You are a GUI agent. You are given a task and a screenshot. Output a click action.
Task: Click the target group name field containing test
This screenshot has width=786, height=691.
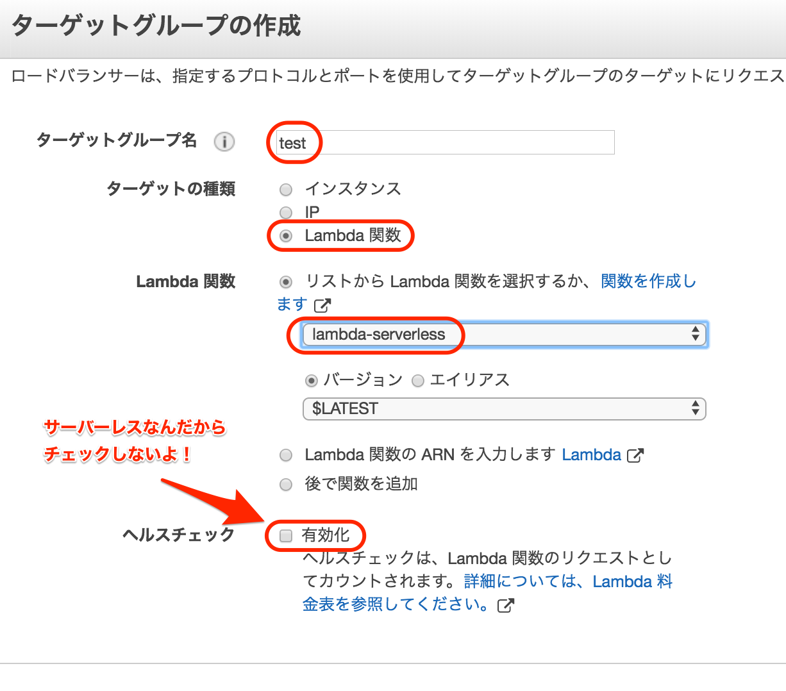(x=442, y=142)
